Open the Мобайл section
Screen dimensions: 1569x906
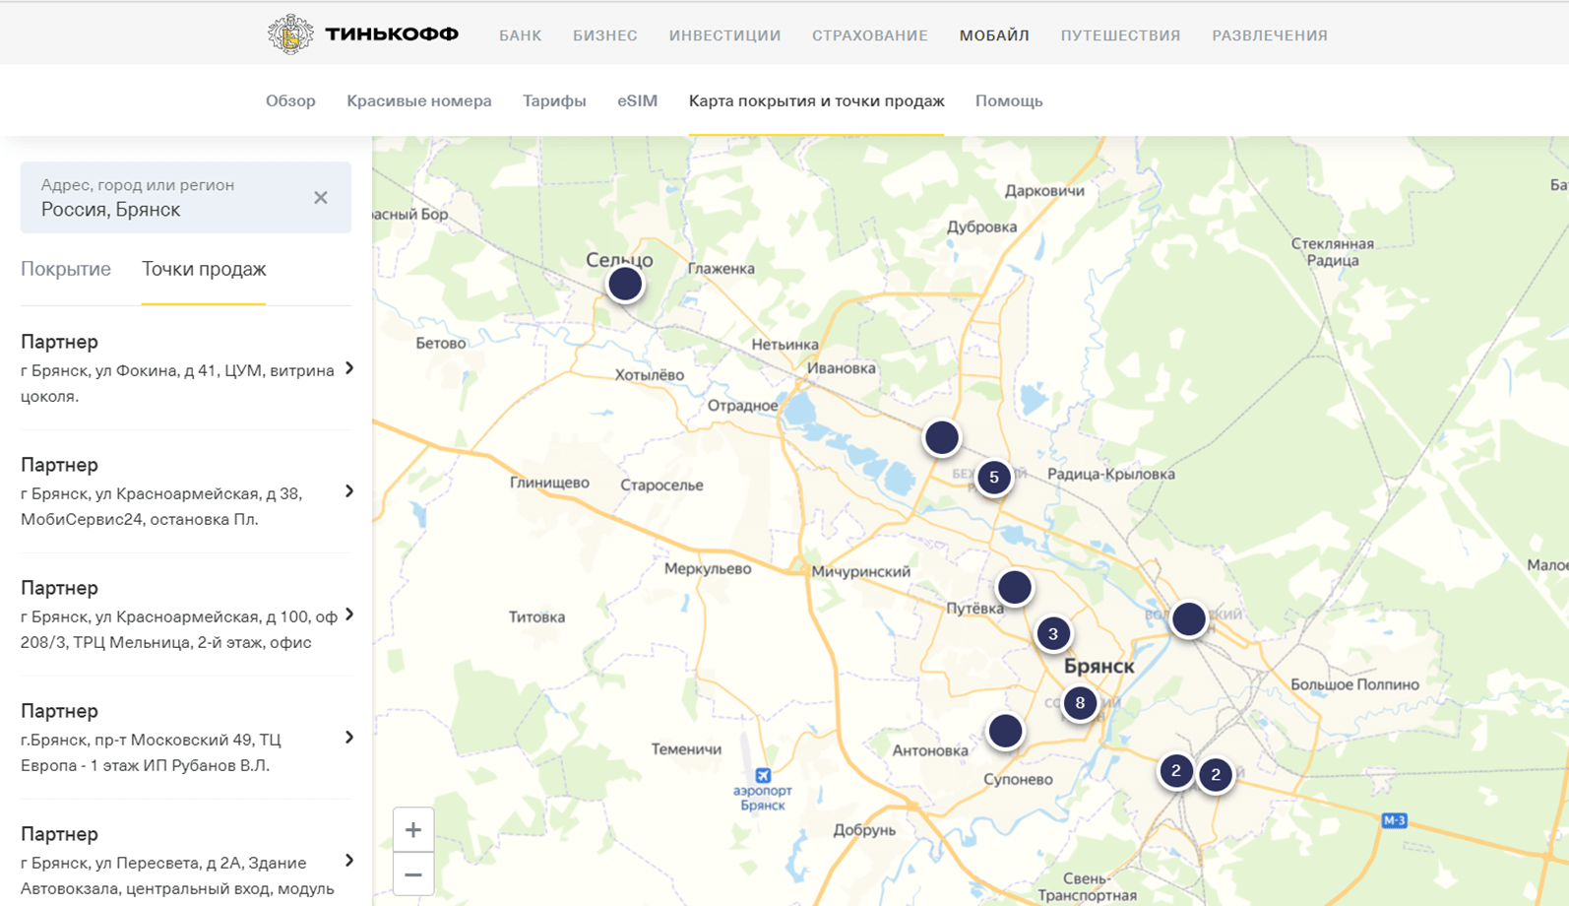tap(994, 35)
